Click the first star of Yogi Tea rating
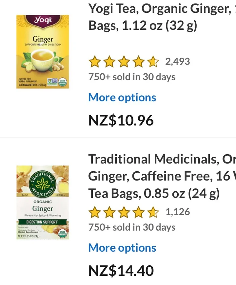Screen dimensions: 236x285 click(x=94, y=62)
